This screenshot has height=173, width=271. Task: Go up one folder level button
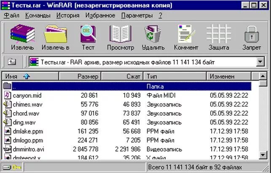click(12, 62)
